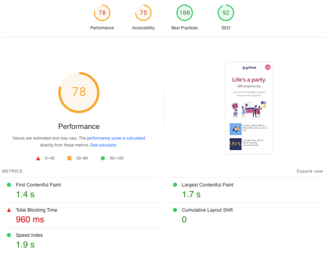
Task: Click the orange 50–89 legend swatch
Action: pos(69,158)
